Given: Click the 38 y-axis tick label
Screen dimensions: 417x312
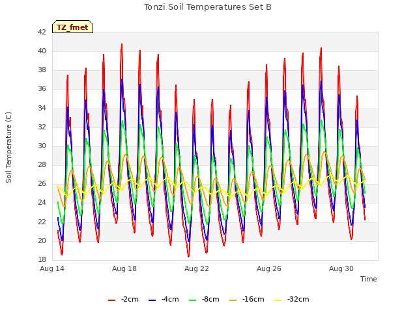Looking at the screenshot, I should click(x=42, y=70).
